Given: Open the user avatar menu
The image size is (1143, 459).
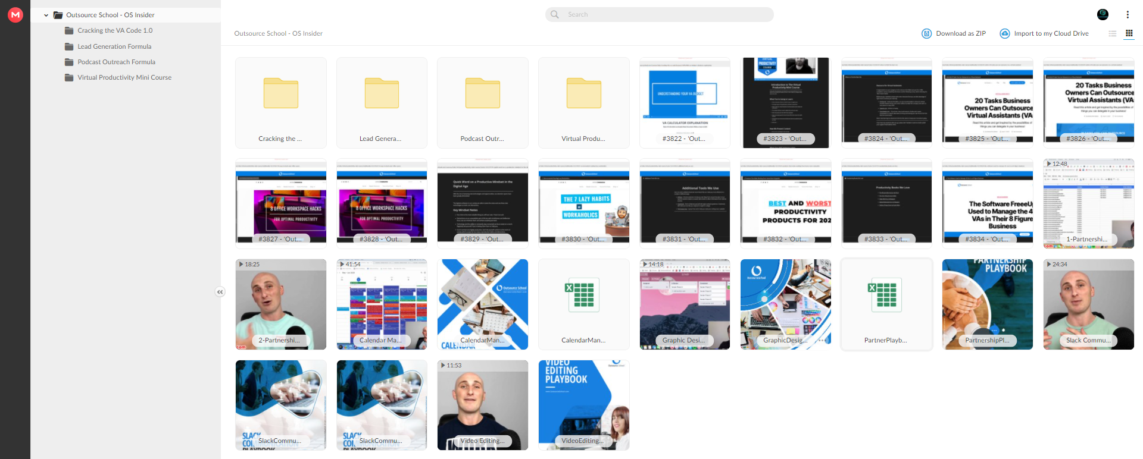Looking at the screenshot, I should point(1103,14).
